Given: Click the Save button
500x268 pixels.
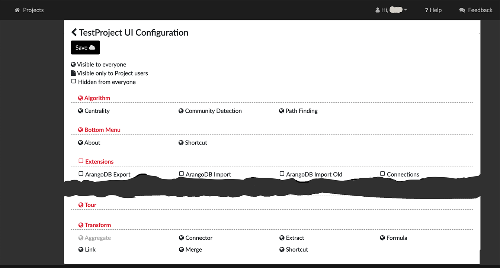Looking at the screenshot, I should [x=85, y=48].
